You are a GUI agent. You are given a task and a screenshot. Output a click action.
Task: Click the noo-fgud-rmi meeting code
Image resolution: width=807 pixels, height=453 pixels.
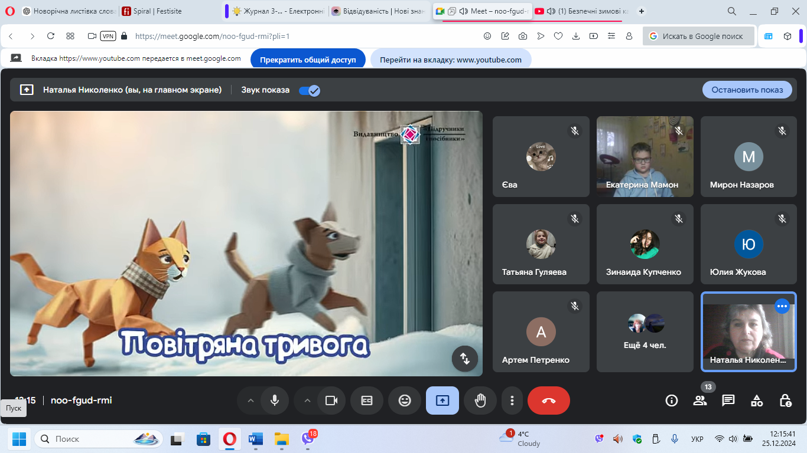click(x=82, y=401)
